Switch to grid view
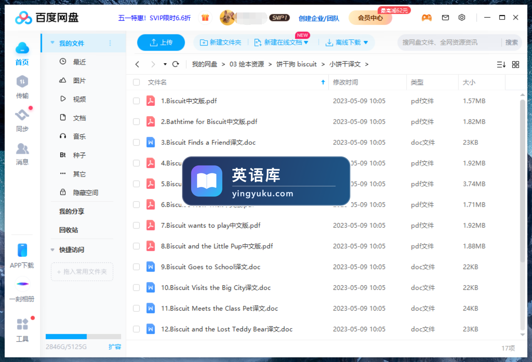This screenshot has height=362, width=532. [516, 64]
